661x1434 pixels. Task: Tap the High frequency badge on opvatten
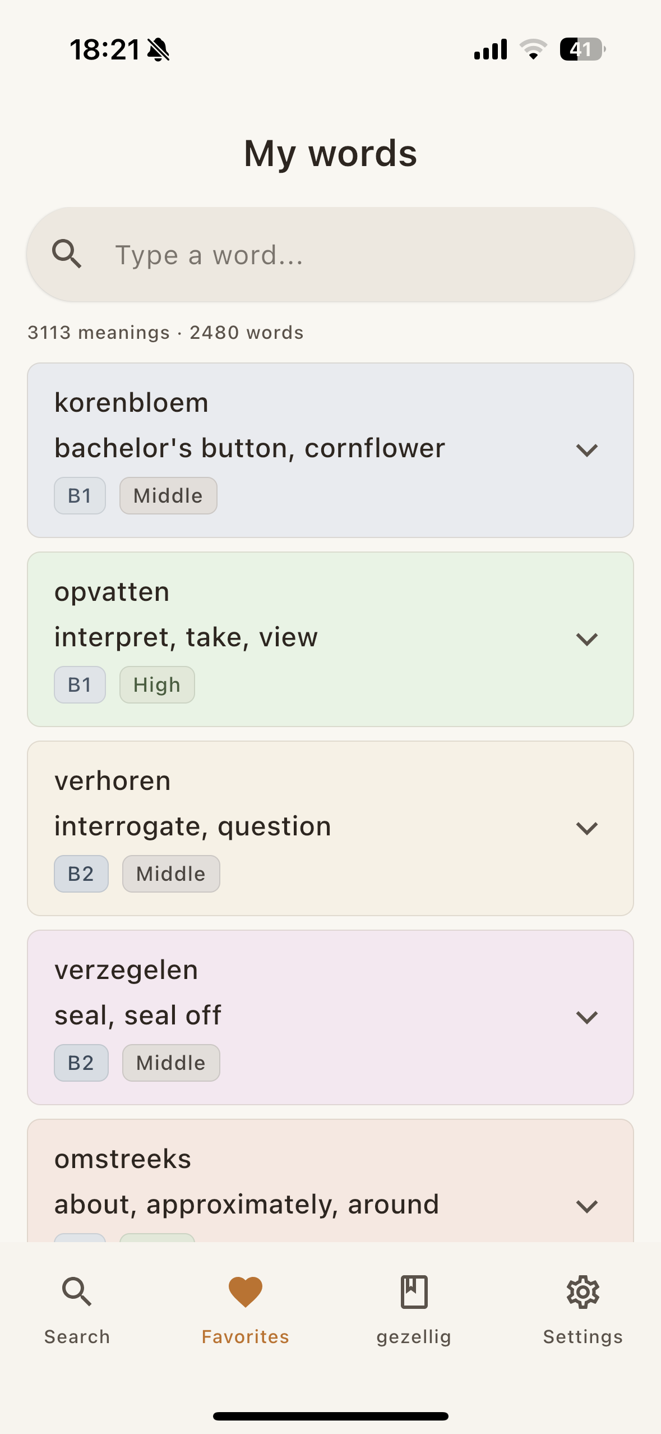(157, 684)
